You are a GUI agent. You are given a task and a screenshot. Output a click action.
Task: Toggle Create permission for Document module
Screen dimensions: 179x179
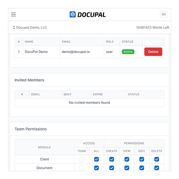[112, 168]
